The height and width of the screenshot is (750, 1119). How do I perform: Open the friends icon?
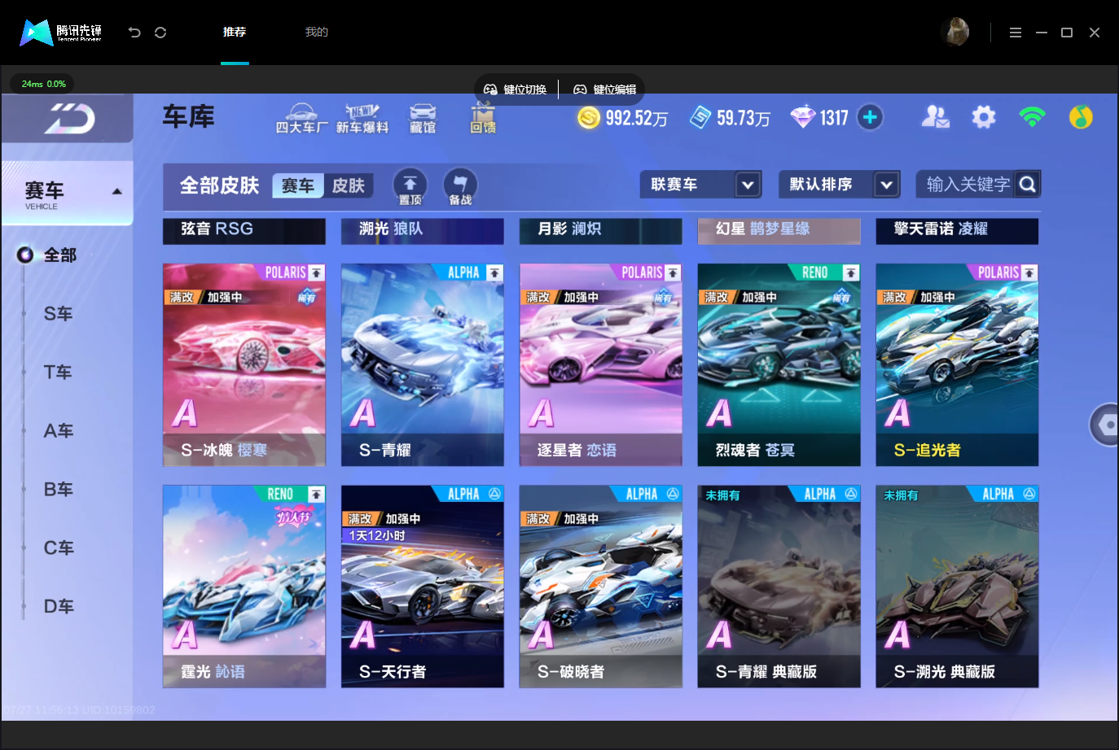pyautogui.click(x=935, y=118)
